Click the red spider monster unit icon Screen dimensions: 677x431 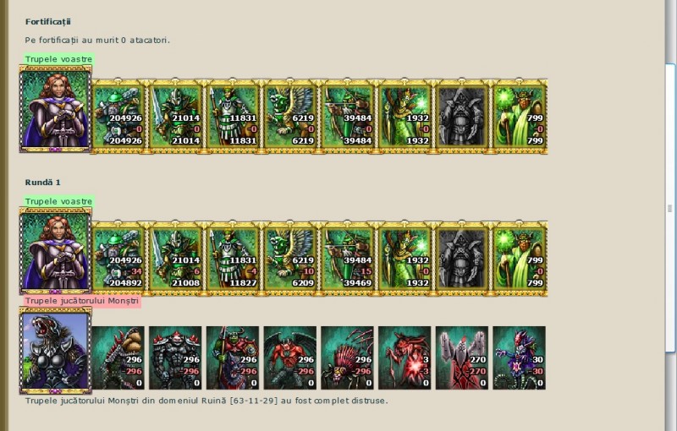tap(347, 357)
